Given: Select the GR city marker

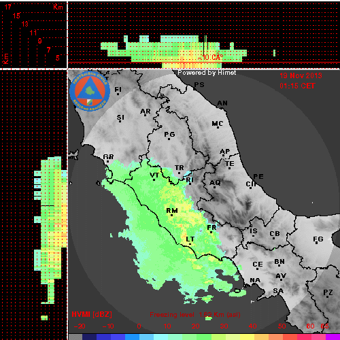Looking at the screenshot, I should 108,157.
